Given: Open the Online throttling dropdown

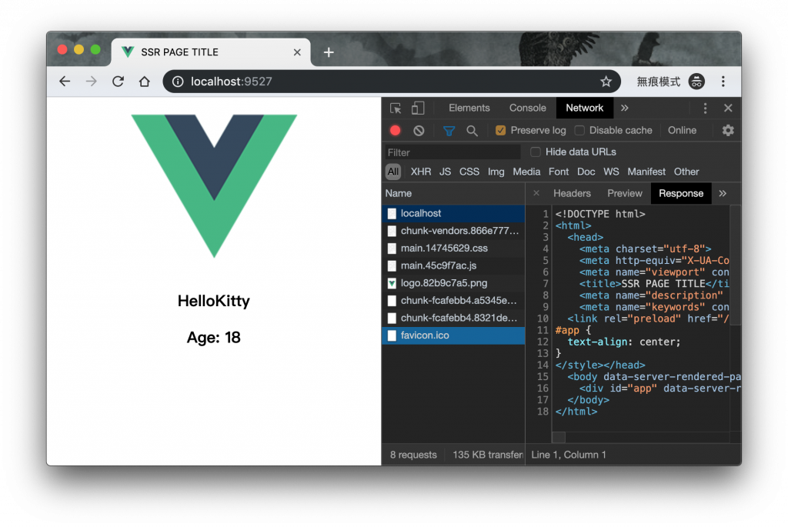Looking at the screenshot, I should click(x=682, y=131).
